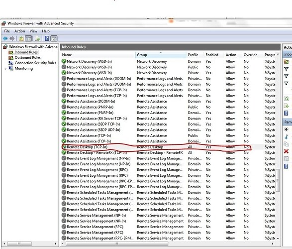This screenshot has height=249, width=292.
Task: Click the All profile cell of Remote Desktop - RemoteFX
Action: coord(190,153)
